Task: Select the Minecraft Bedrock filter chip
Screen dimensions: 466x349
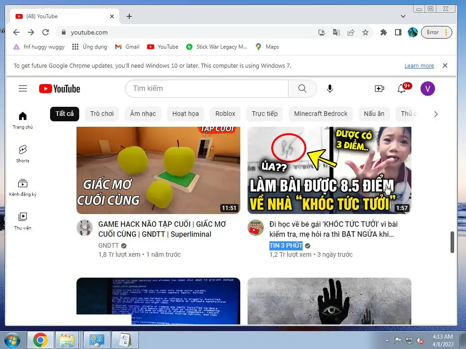Action: point(321,114)
